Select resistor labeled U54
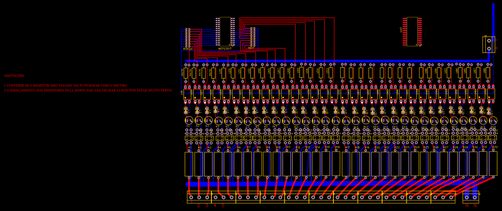 pyautogui.click(x=321, y=73)
